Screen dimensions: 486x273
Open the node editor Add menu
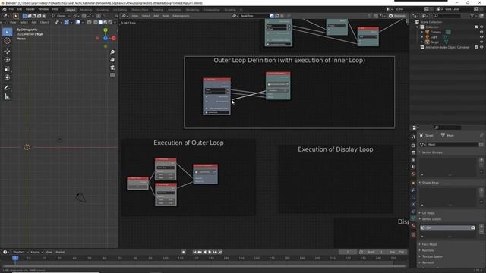pos(156,16)
